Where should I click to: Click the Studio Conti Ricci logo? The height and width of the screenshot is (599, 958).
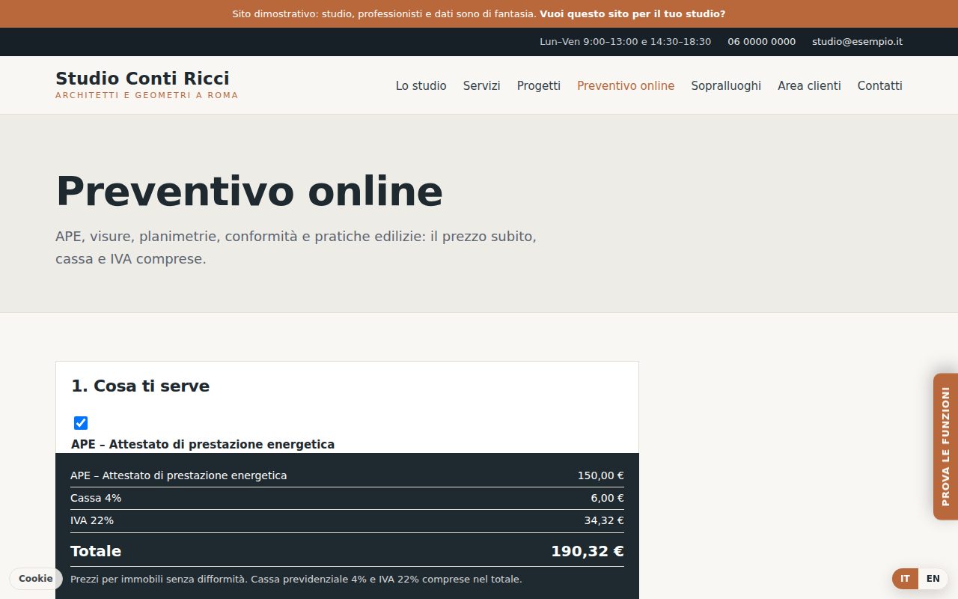tap(147, 85)
